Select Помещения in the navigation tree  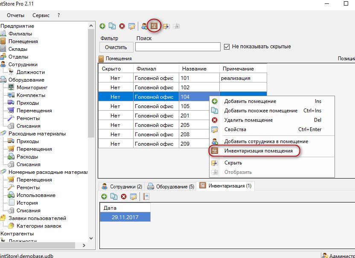pyautogui.click(x=23, y=41)
